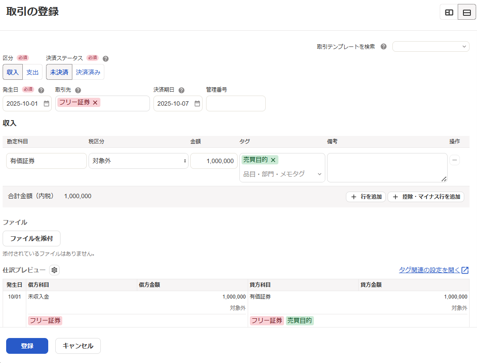Click the 10/01 date in journal preview

click(14, 297)
